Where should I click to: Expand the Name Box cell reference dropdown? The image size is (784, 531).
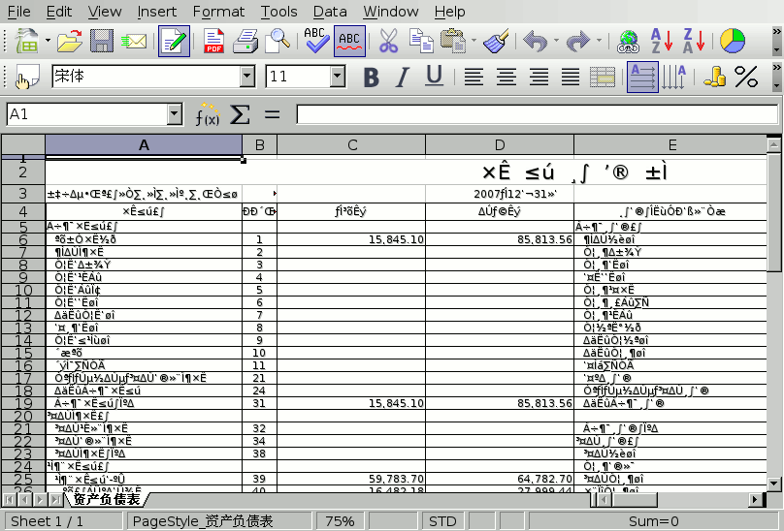click(175, 114)
